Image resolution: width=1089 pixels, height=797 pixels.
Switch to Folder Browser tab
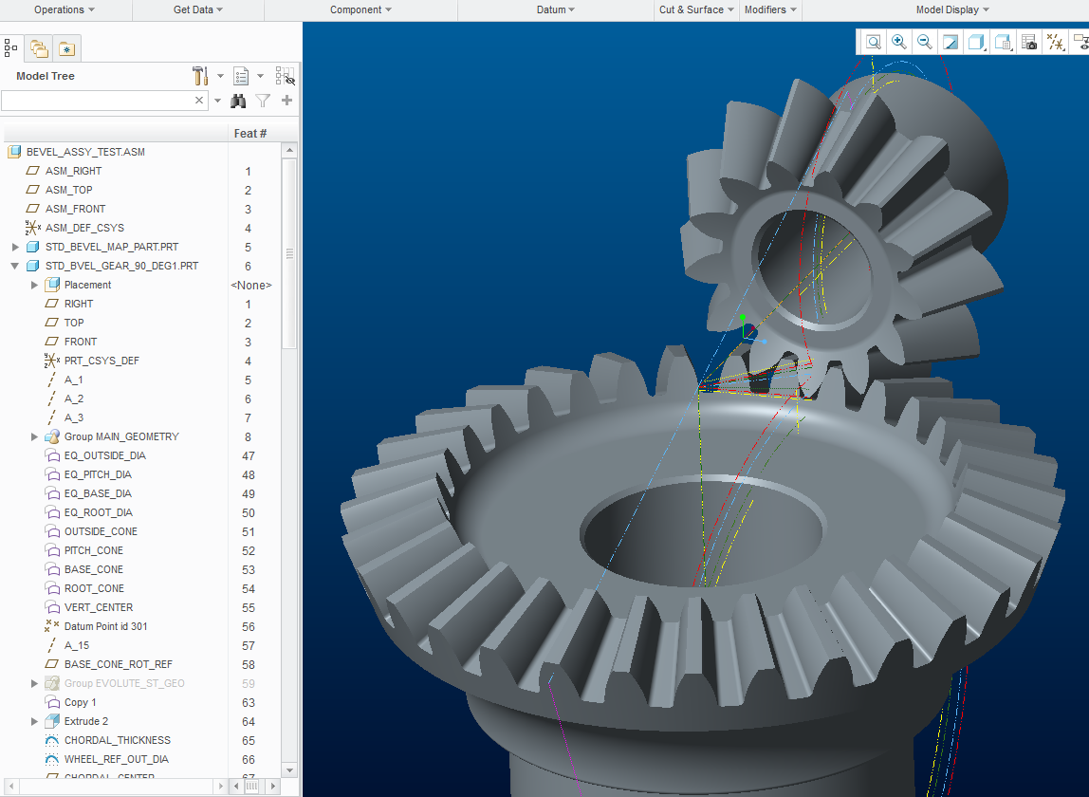[x=39, y=48]
